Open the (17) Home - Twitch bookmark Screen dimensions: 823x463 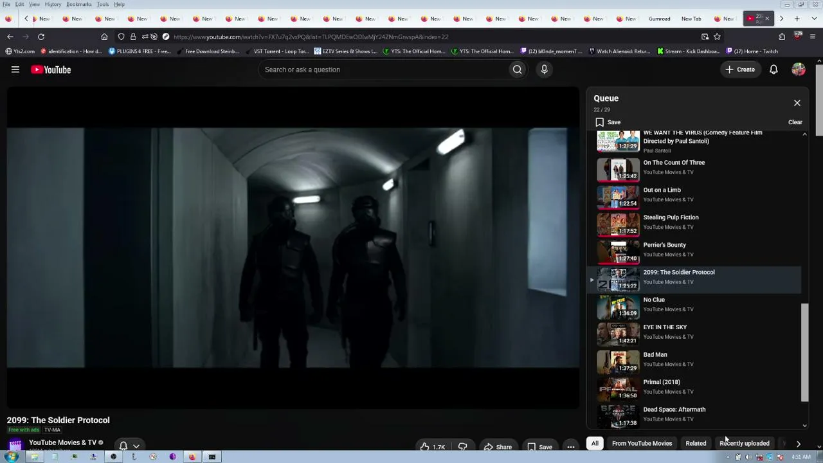tap(752, 51)
